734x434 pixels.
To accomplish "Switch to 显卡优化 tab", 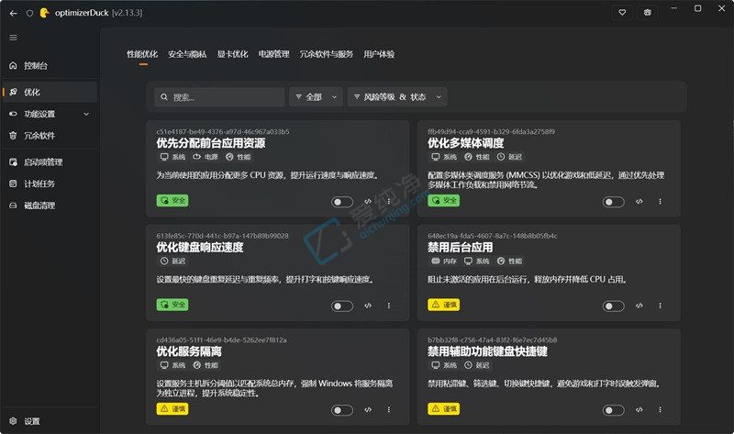I will 233,54.
